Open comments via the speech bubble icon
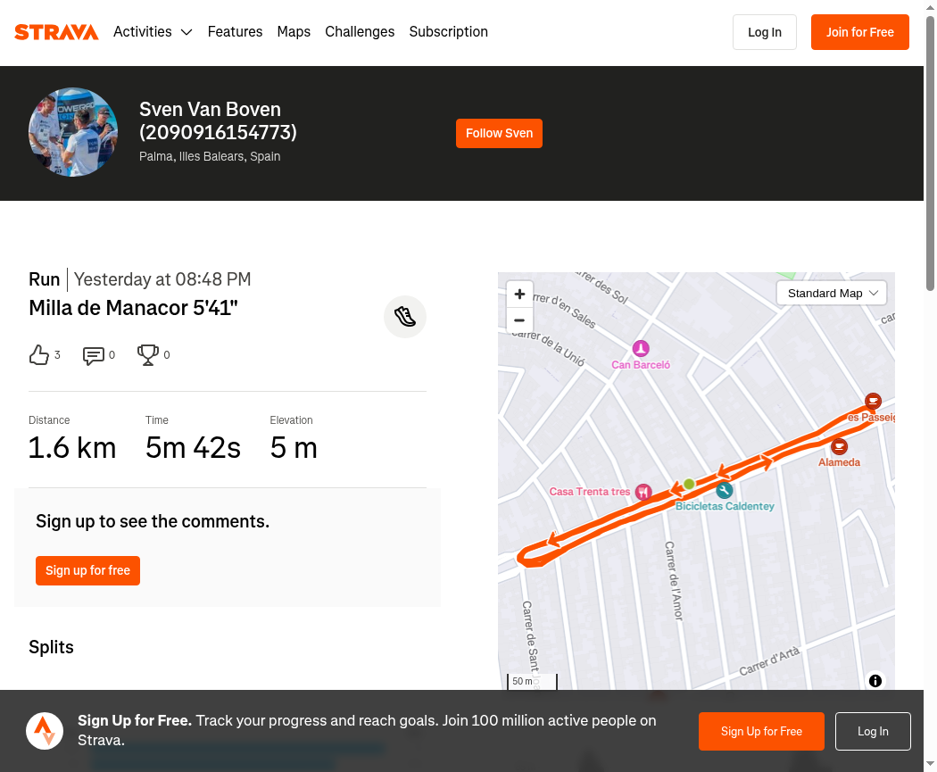Viewport: 937px width, 772px height. pos(93,355)
